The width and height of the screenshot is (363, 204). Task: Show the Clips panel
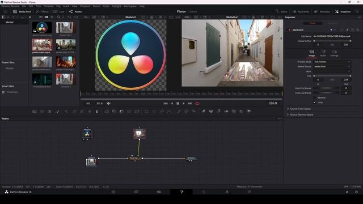(x=58, y=11)
